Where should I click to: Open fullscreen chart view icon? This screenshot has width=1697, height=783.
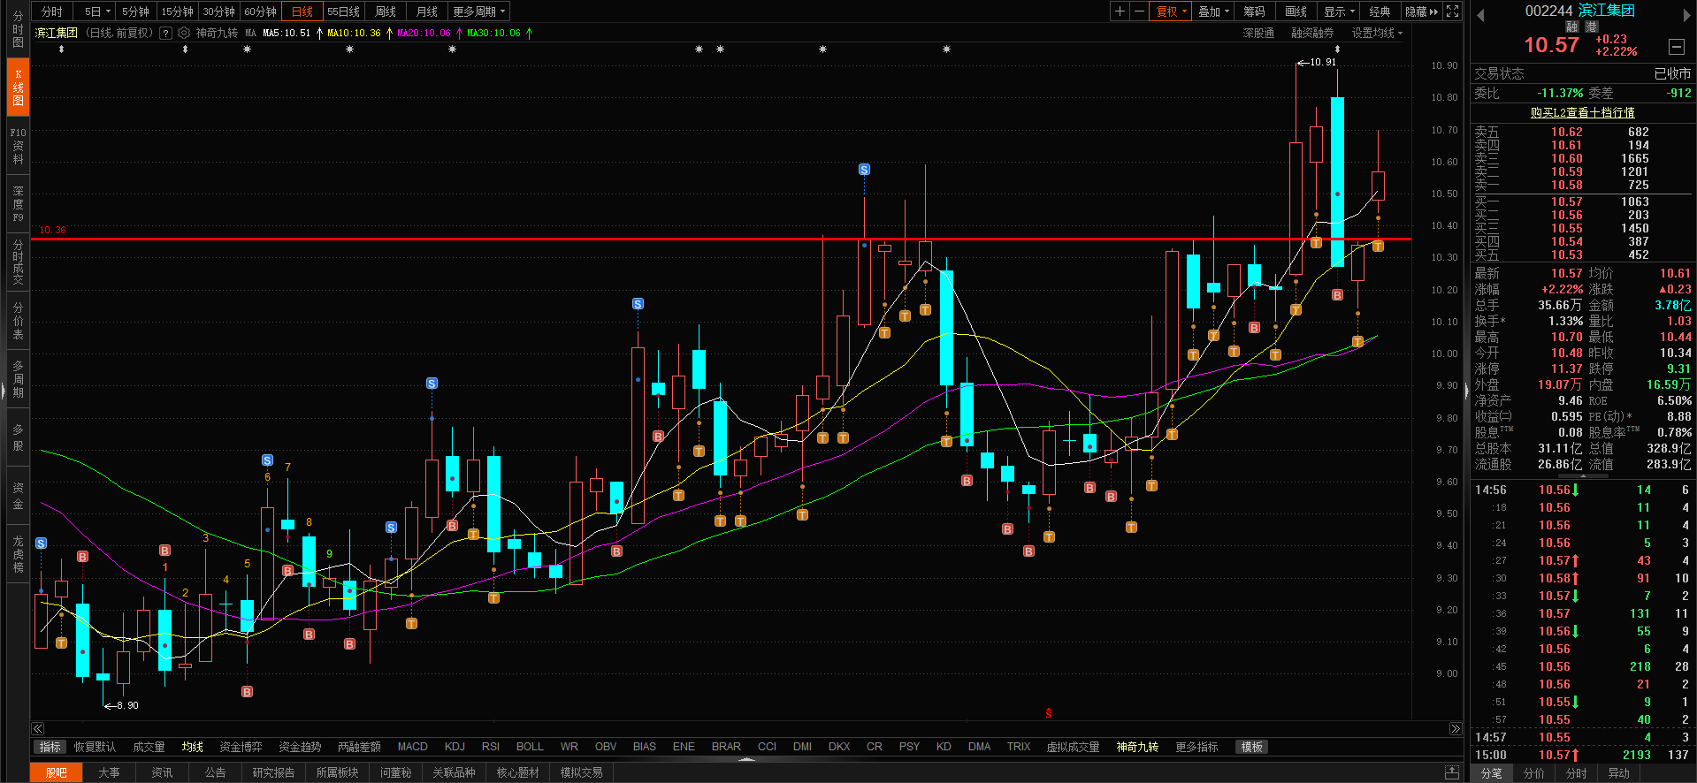tap(1452, 11)
